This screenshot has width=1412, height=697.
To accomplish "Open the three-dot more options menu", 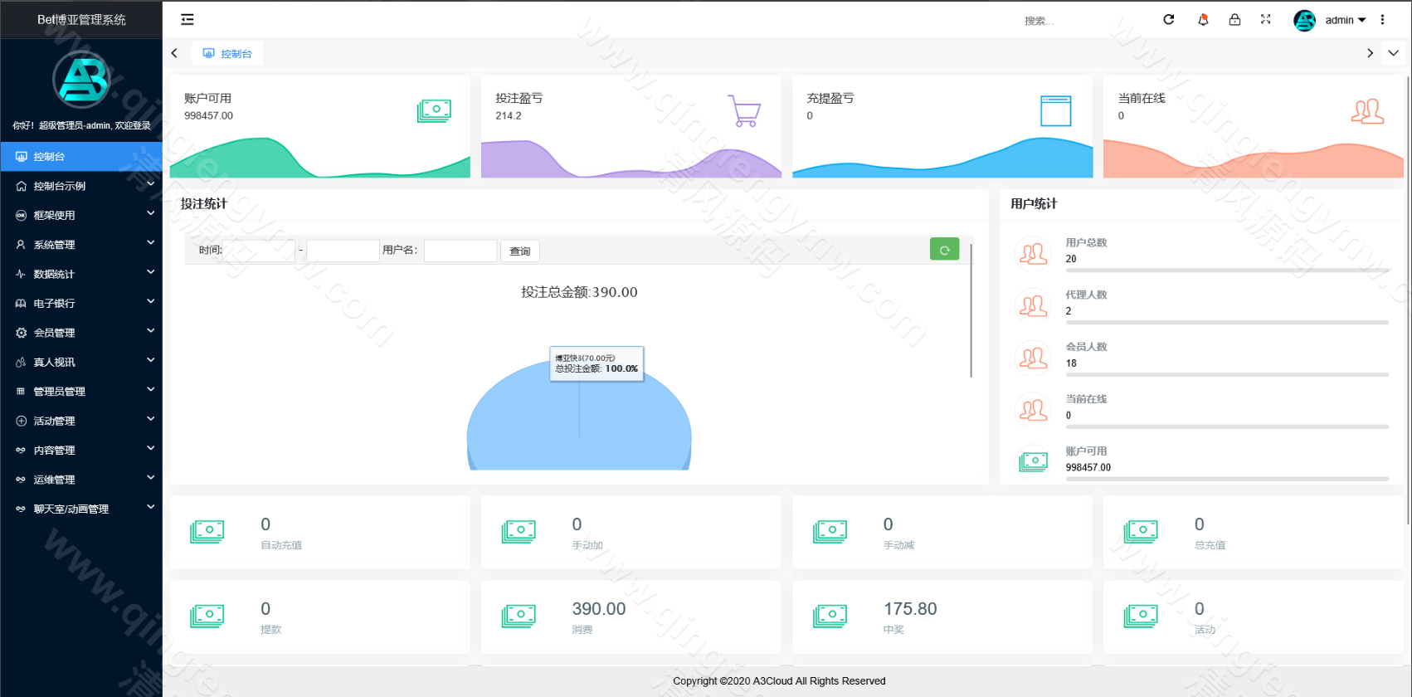I will (x=1382, y=20).
